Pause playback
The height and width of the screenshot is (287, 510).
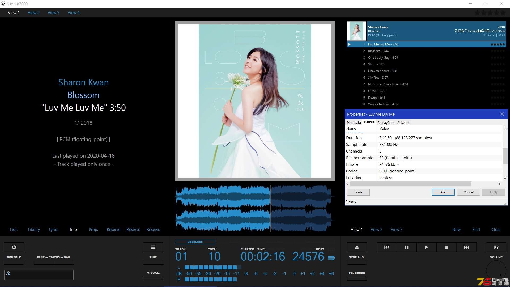click(x=407, y=247)
